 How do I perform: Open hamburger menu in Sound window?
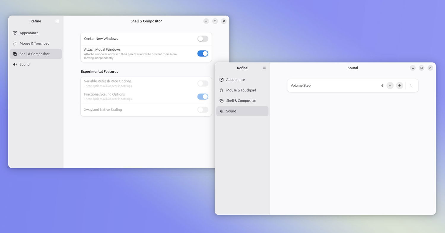coord(264,68)
